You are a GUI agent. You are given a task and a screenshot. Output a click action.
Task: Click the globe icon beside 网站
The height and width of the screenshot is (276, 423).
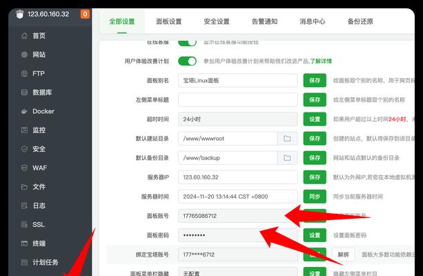(24, 55)
